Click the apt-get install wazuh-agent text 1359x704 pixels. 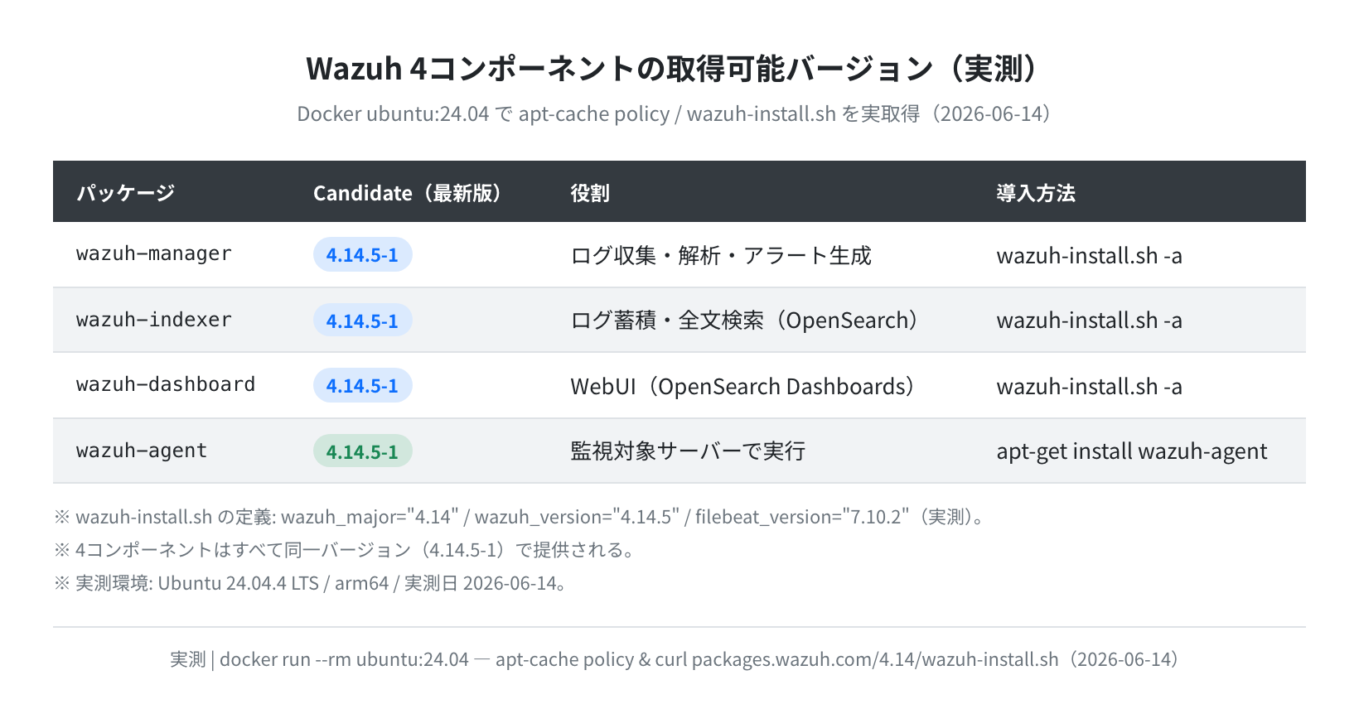(1132, 451)
